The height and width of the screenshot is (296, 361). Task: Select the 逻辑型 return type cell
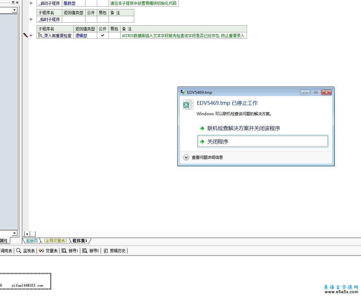[86, 35]
